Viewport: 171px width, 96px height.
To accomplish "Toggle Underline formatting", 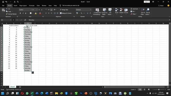I will click(26, 13).
